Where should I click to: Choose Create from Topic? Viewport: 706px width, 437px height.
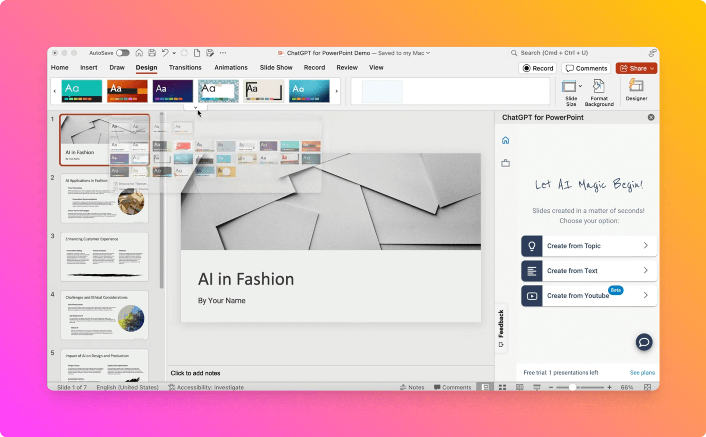[588, 246]
